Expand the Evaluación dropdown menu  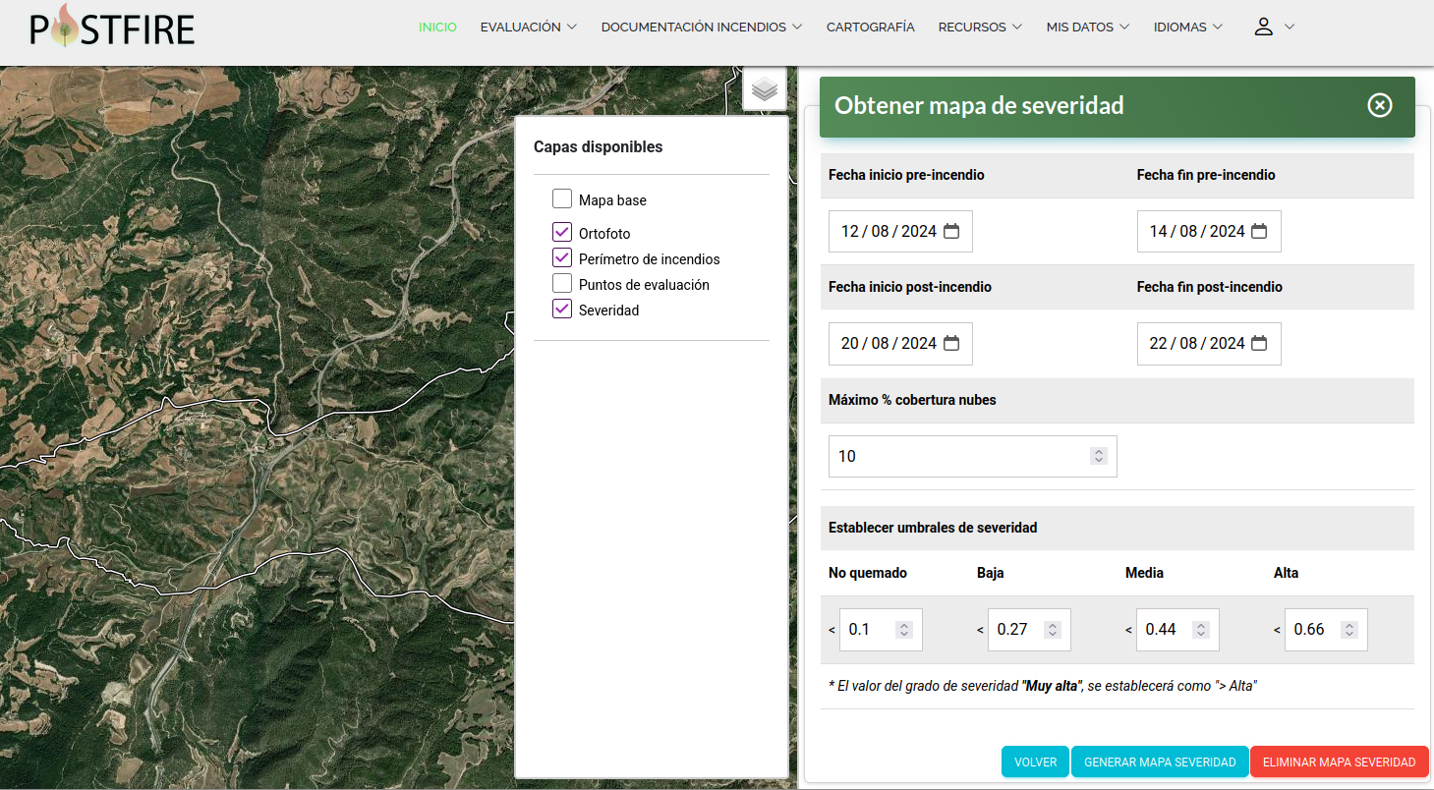528,28
